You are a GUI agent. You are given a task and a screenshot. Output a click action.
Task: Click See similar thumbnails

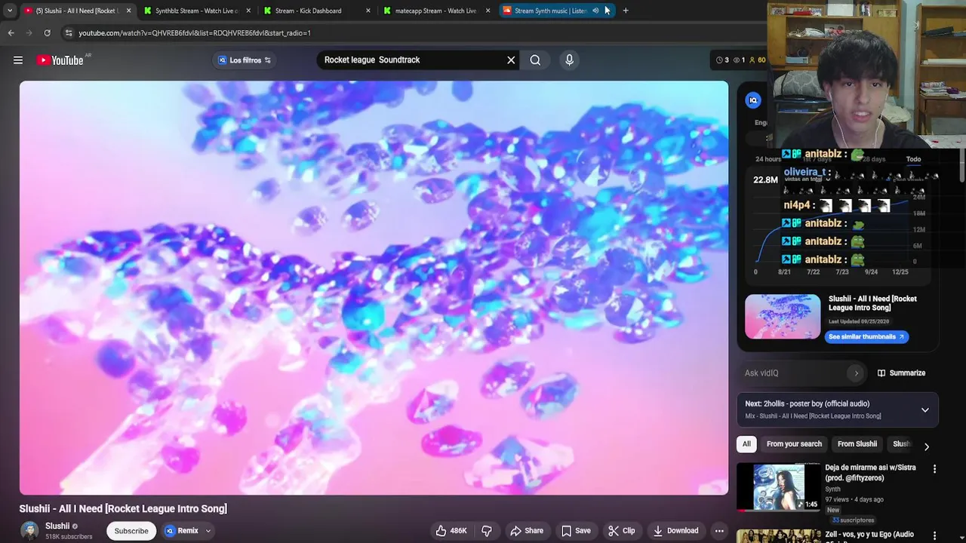coord(866,337)
